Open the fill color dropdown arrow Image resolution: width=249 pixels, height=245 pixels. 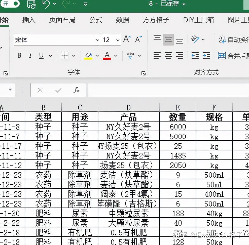tap(97, 56)
